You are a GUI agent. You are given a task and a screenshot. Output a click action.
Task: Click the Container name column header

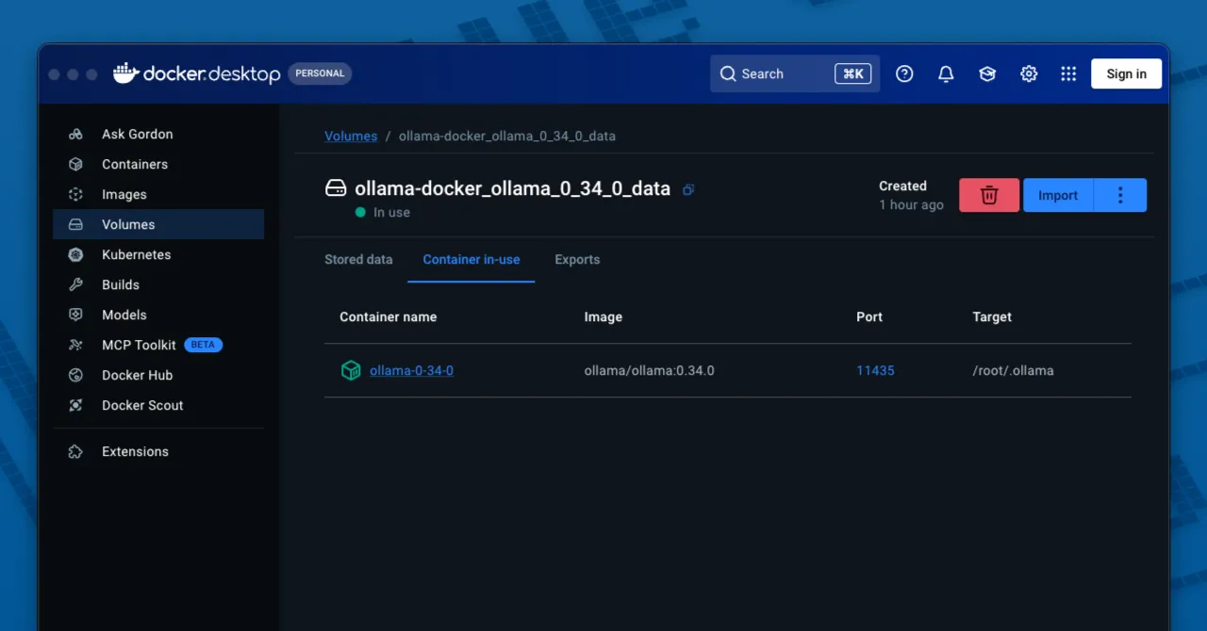[x=389, y=316]
